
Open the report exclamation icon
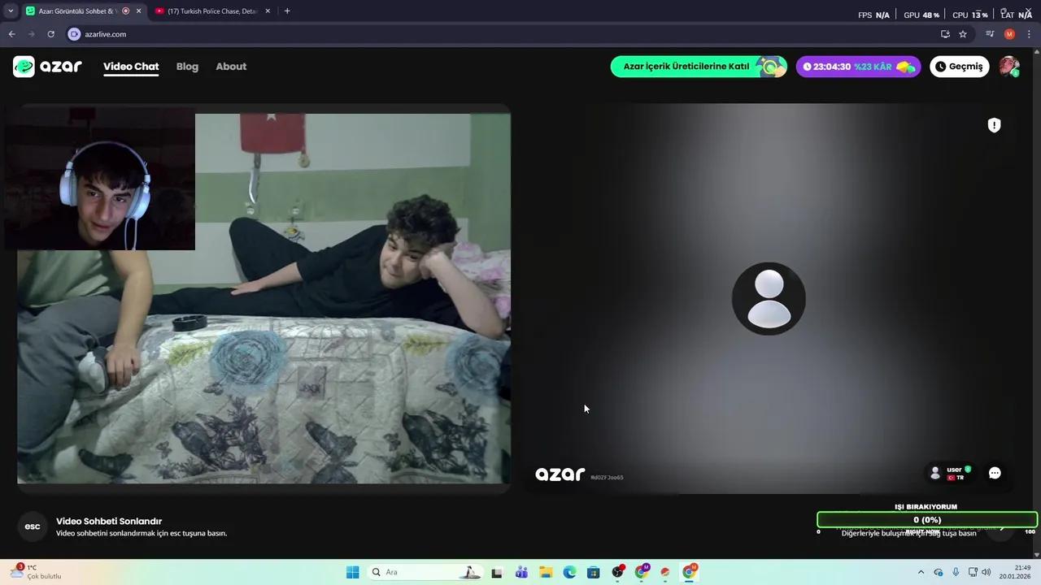(994, 124)
